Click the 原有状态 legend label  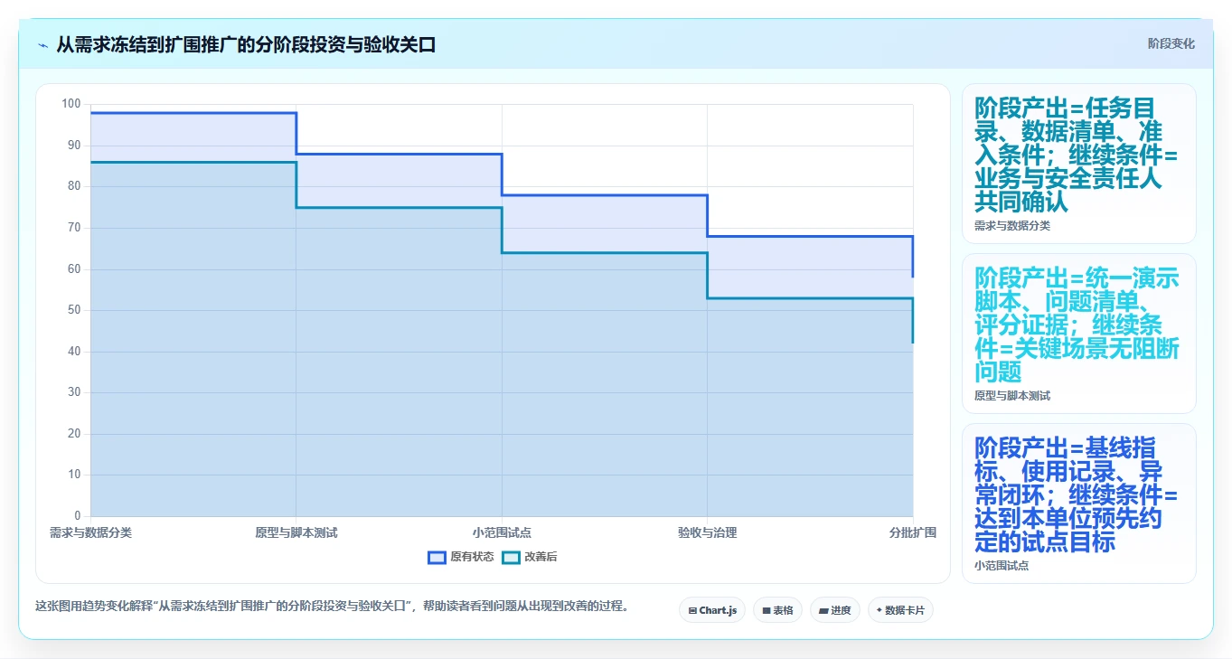click(472, 557)
